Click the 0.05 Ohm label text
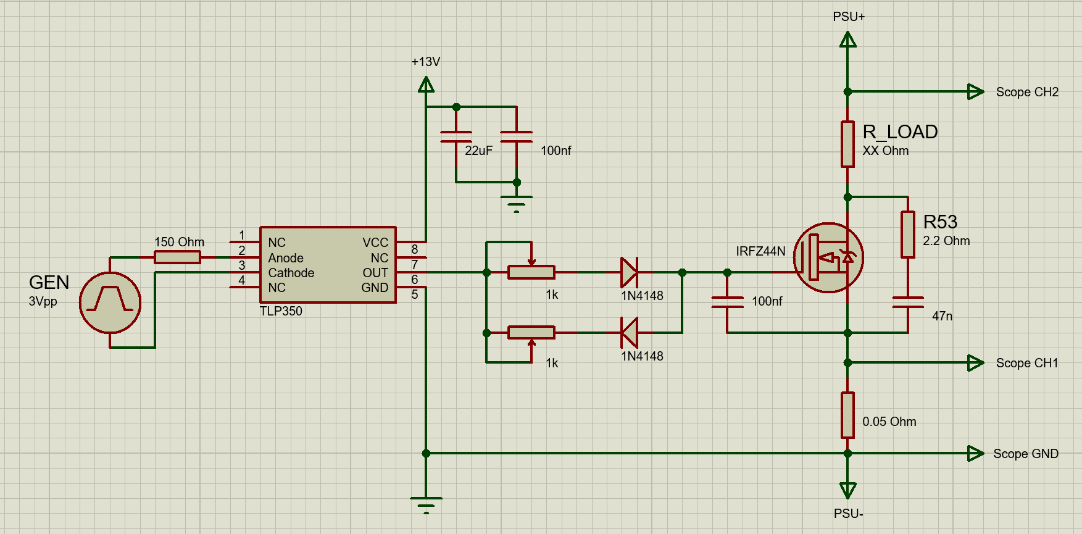This screenshot has width=1082, height=534. click(x=889, y=422)
